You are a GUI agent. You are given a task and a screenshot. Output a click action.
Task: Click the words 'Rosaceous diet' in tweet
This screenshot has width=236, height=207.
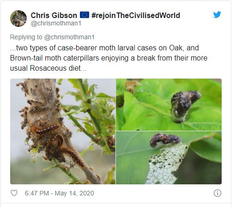[x=55, y=68]
